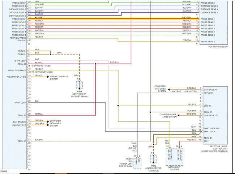
Task: Select YEL/BLU label at PDK transmission pin 13
Action: tap(187, 40)
